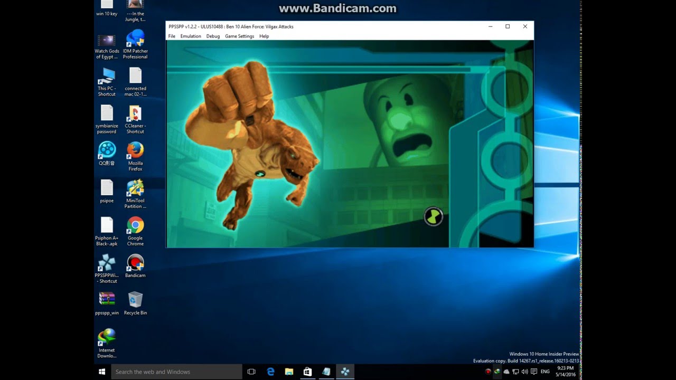The height and width of the screenshot is (380, 676).
Task: Open the Help menu in PPSSPP
Action: [x=264, y=36]
